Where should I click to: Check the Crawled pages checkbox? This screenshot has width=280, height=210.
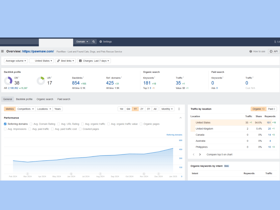81,129
